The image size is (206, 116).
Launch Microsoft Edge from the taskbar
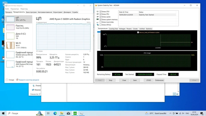[x=55, y=113]
